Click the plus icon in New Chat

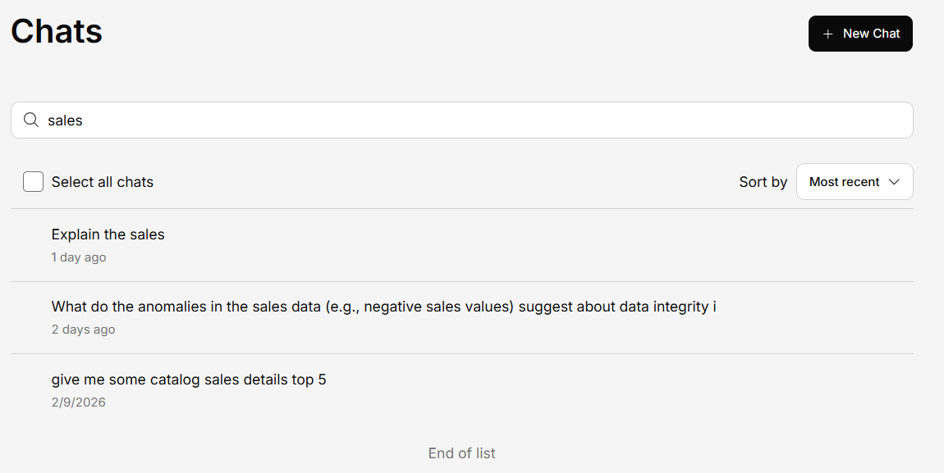coord(827,34)
